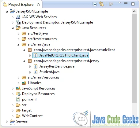Screen dimensions: 140x128
Task: Click the javaneturlclient package icon
Action: [x=30, y=50]
